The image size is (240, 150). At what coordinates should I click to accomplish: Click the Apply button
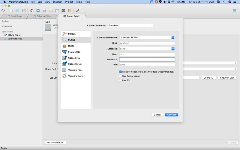click(x=233, y=142)
